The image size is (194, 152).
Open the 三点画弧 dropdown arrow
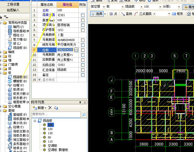(154, 14)
